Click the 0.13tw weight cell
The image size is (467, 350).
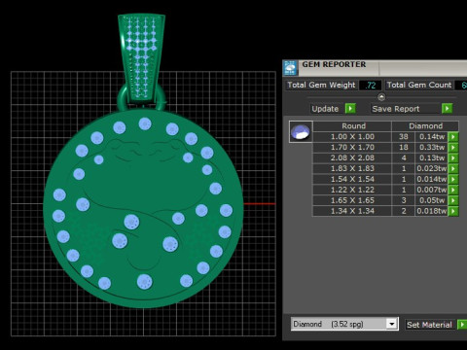pyautogui.click(x=432, y=158)
